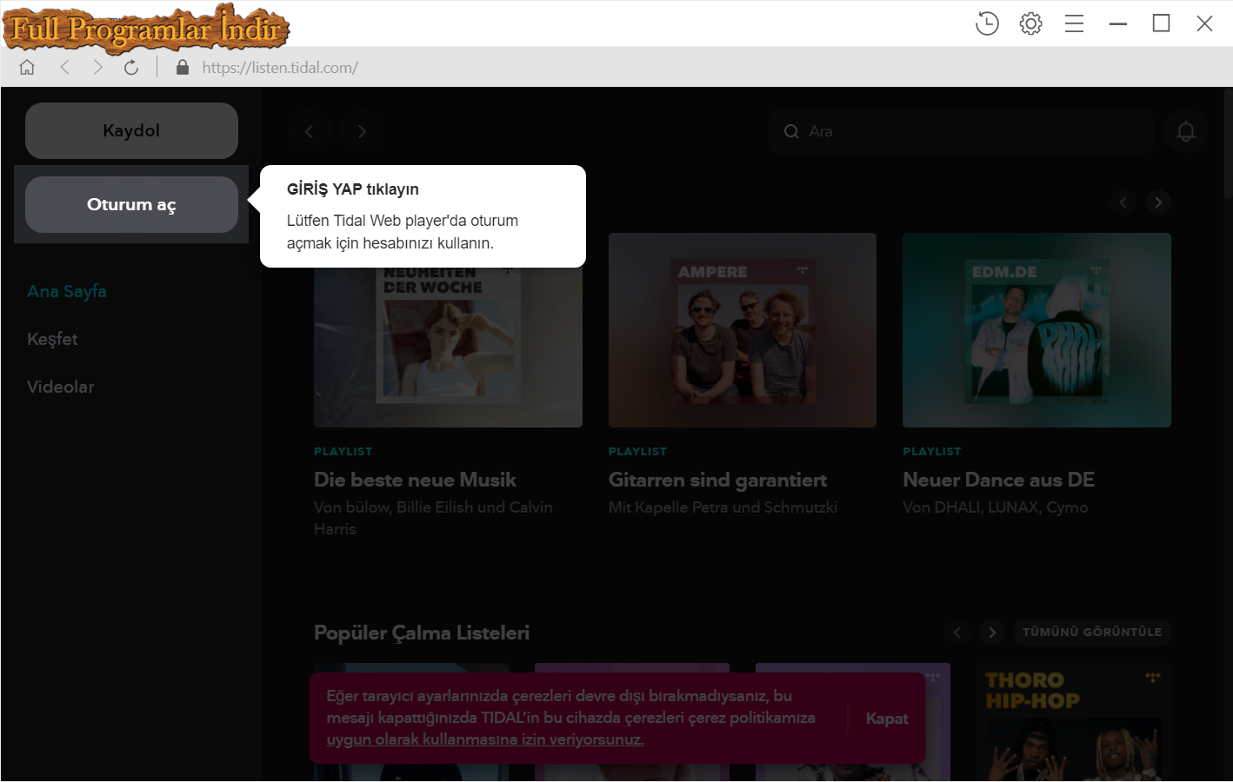Viewport: 1233px width, 782px height.
Task: Select Videolar in the left navigation
Action: tap(60, 387)
